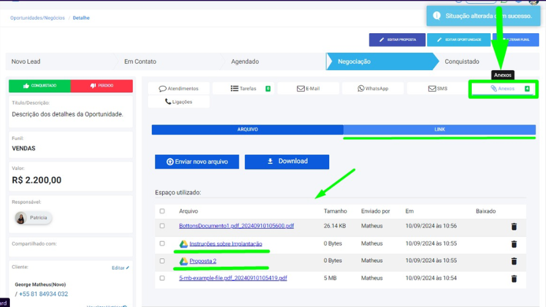Switch to the LINK sub-tab
546x307 pixels.
click(439, 130)
